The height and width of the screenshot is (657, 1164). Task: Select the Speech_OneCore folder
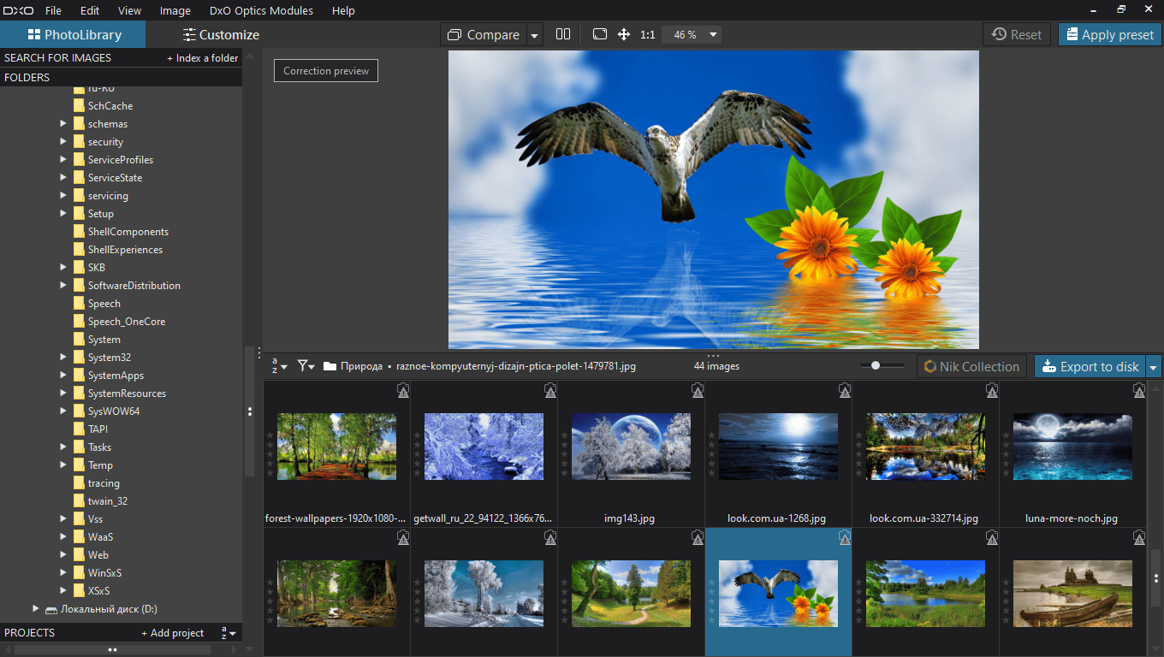tap(126, 322)
